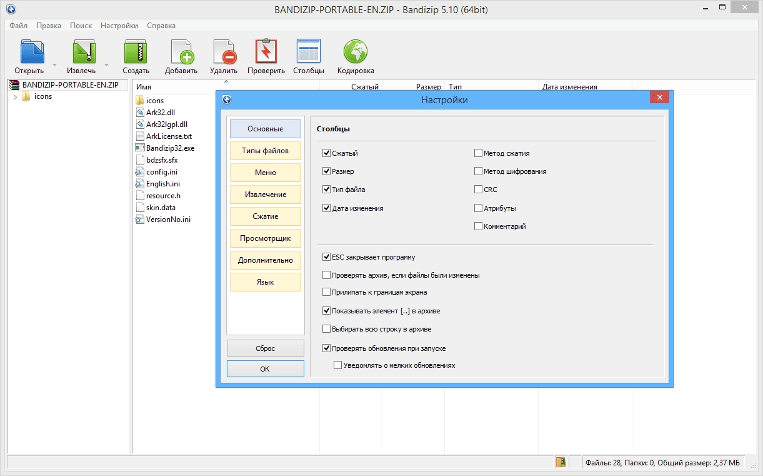
Task: Click the Добавить (Add) file icon
Action: [x=182, y=51]
